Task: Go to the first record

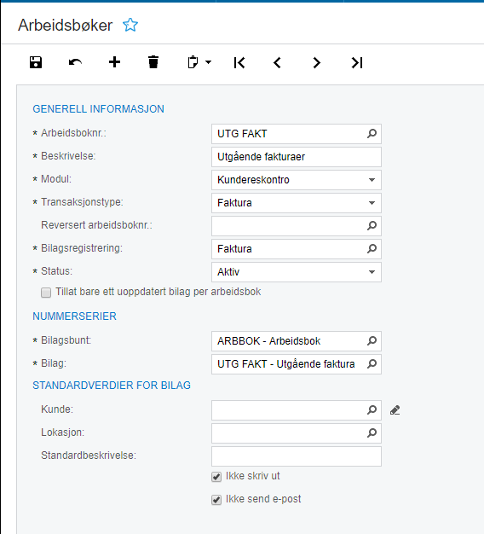Action: tap(239, 62)
